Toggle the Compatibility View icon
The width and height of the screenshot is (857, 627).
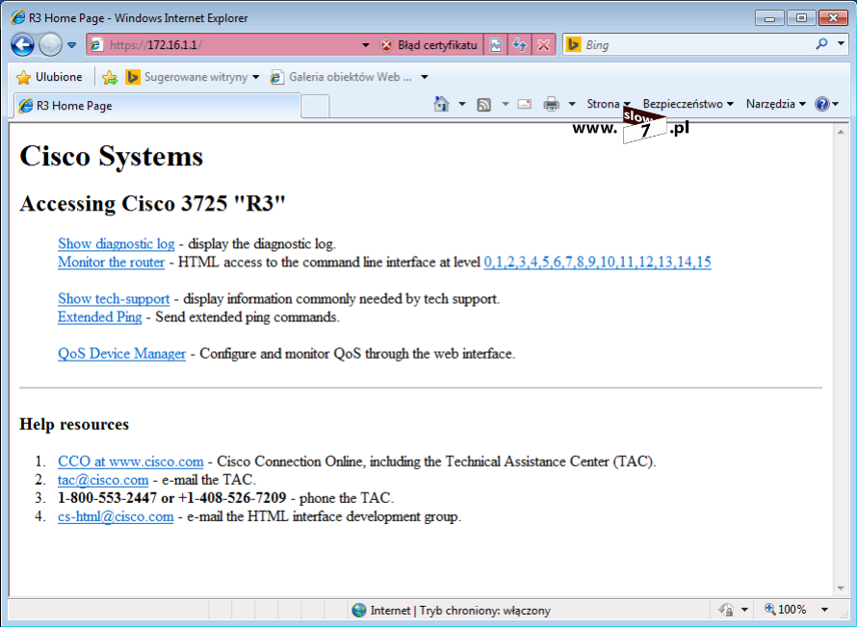496,45
